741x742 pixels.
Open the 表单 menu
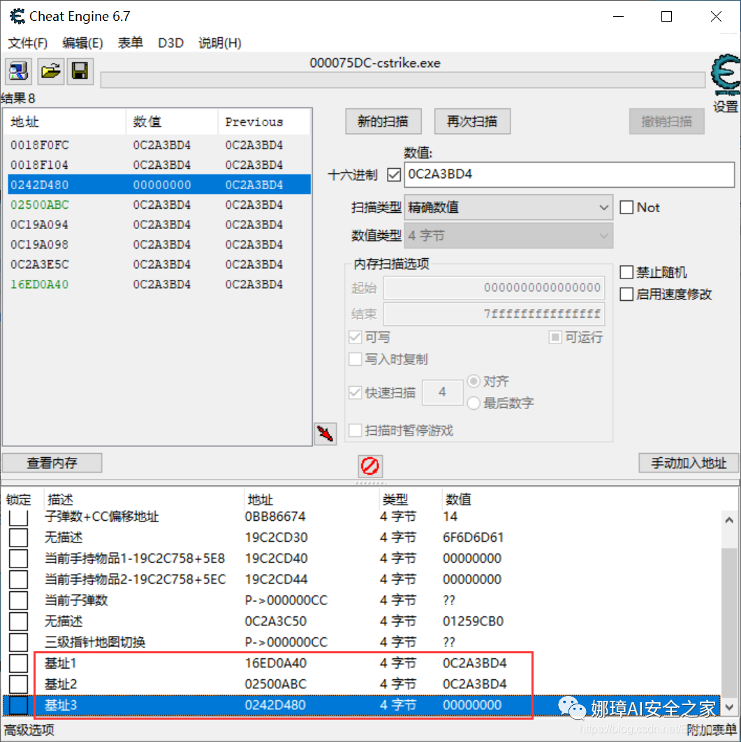point(130,43)
